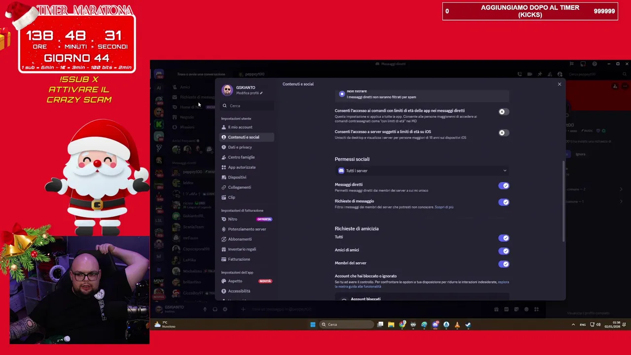Click GSKIANTO profile avatar in settings
This screenshot has width=631, height=355.
click(x=227, y=90)
